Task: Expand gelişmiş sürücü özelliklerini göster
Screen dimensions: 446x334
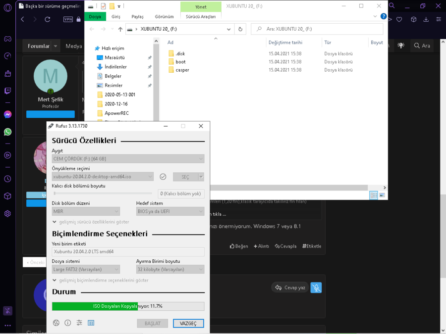Action: click(91, 222)
